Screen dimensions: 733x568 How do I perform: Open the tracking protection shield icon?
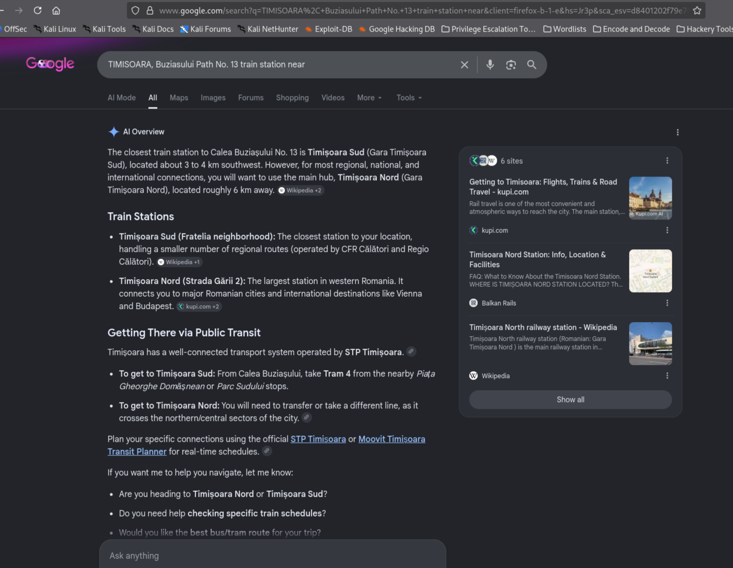tap(135, 10)
